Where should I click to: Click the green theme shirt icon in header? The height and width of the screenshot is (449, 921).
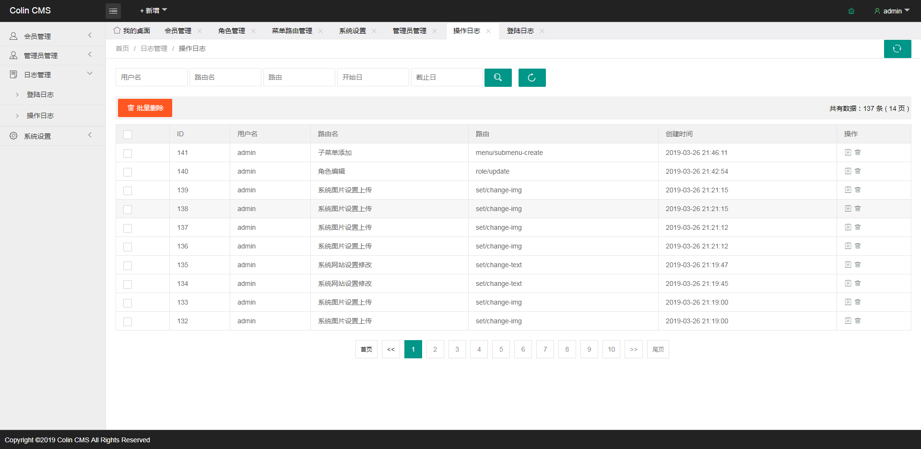851,11
